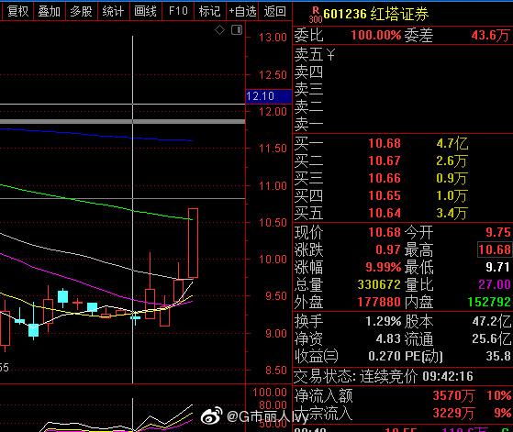Click the 收益(三) value 0.270
The image size is (513, 432).
point(385,356)
